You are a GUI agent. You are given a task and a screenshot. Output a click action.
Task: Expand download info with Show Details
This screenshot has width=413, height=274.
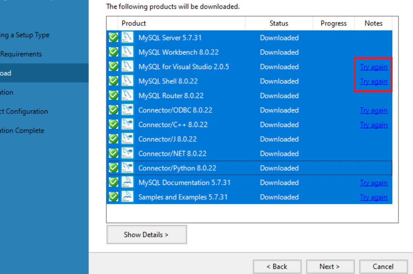(x=147, y=234)
